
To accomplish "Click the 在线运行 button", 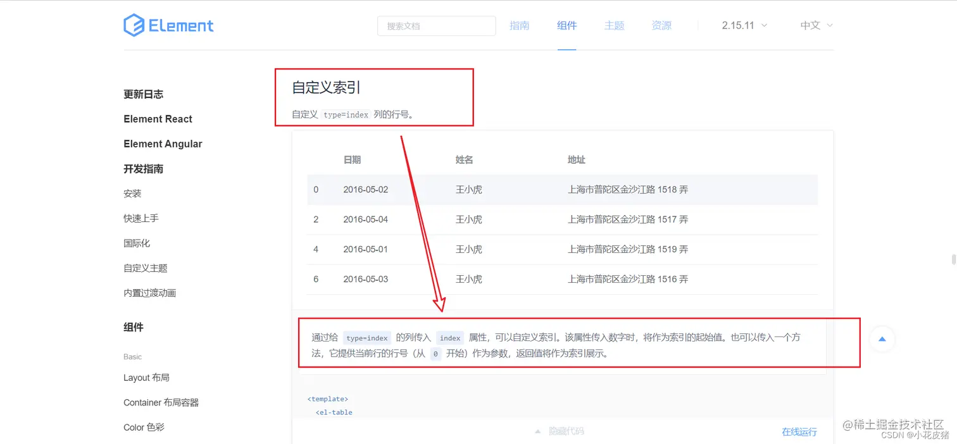I will (x=799, y=432).
